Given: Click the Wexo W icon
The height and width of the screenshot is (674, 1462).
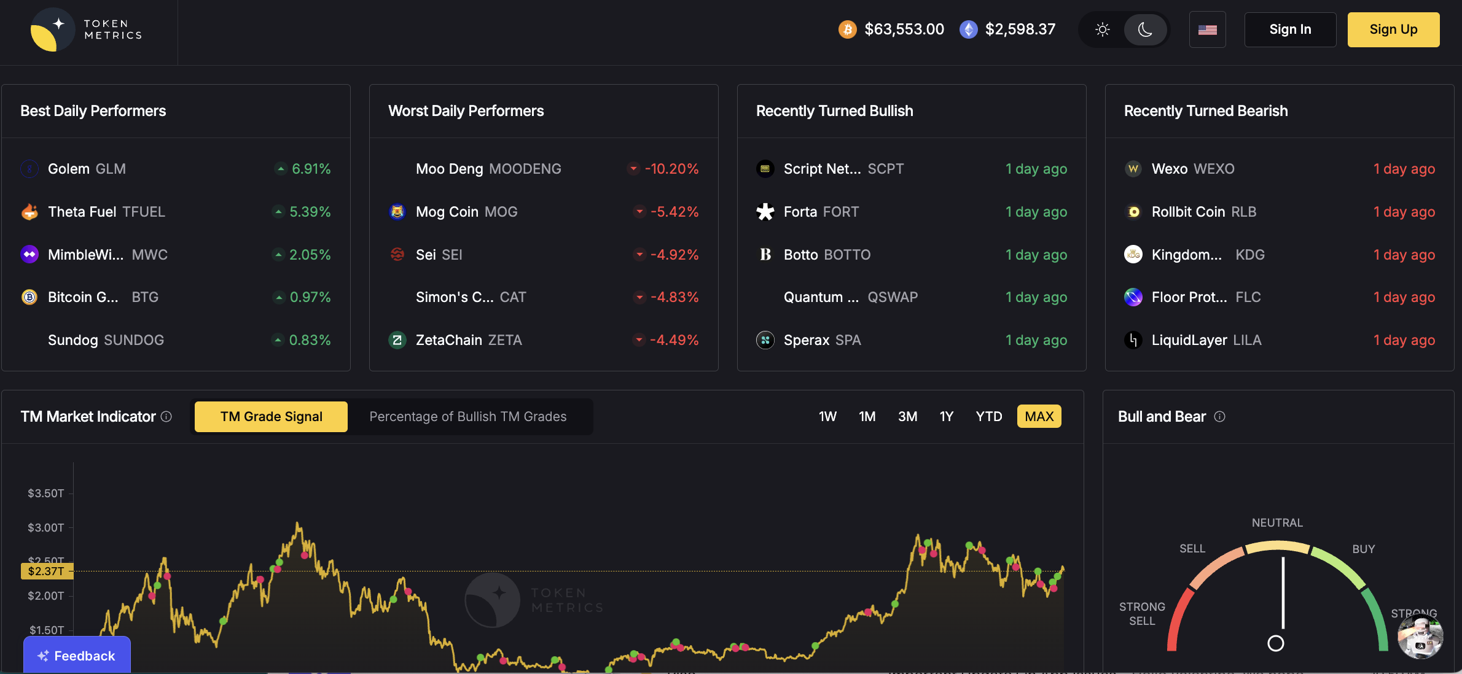Looking at the screenshot, I should [x=1133, y=169].
